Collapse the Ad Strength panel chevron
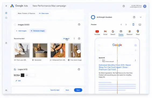 point(140,17)
